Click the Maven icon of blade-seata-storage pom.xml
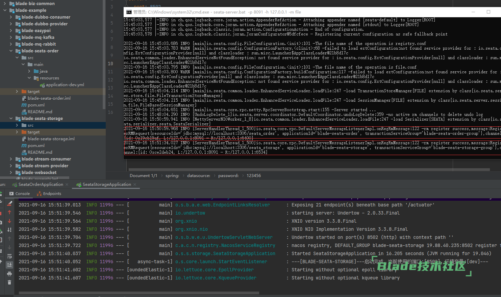501x297 pixels. (24, 146)
